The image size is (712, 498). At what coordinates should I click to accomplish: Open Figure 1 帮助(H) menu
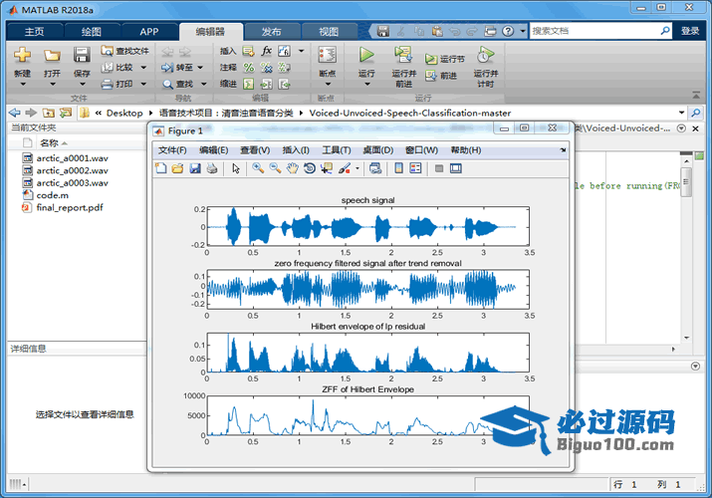pos(466,150)
